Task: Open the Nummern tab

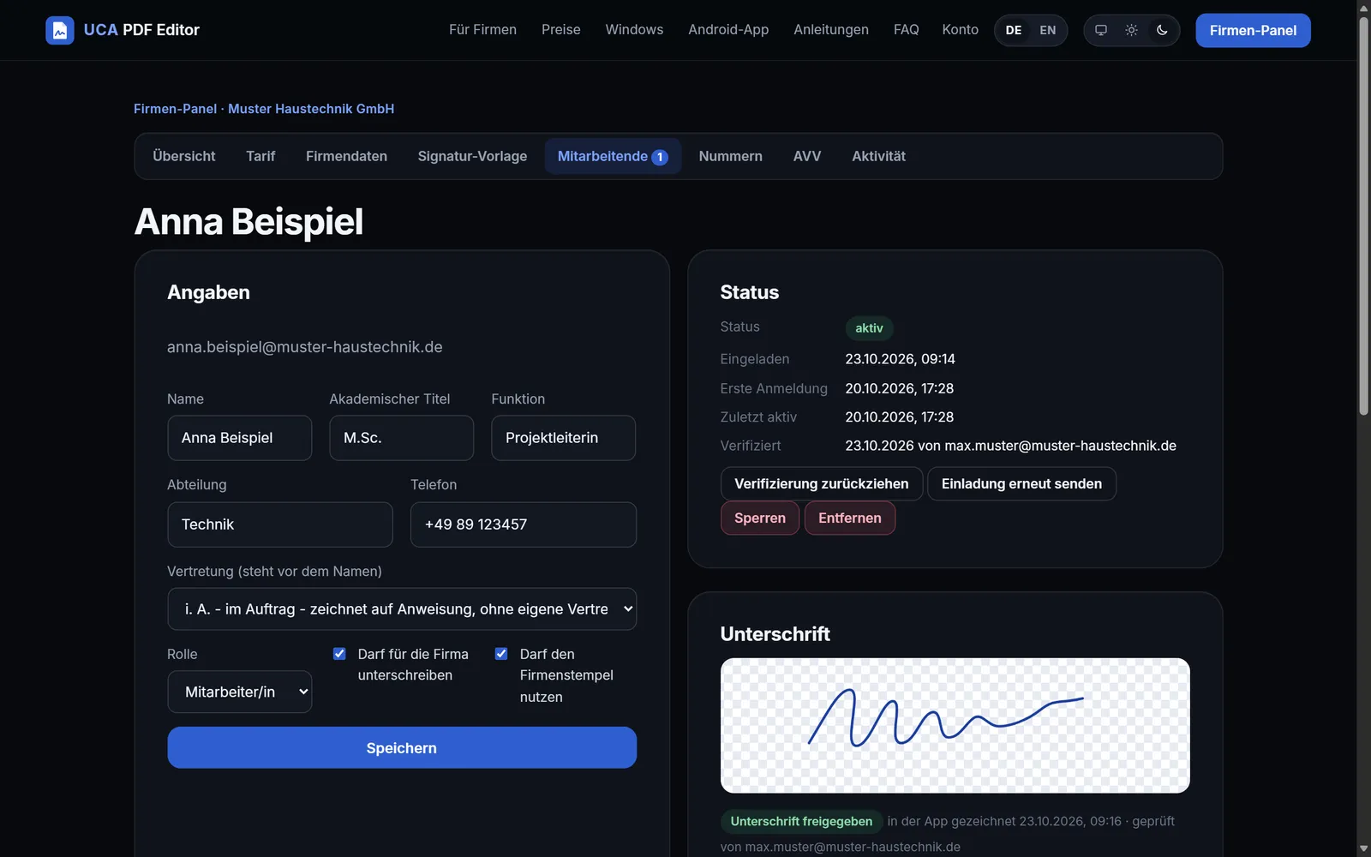Action: point(730,156)
